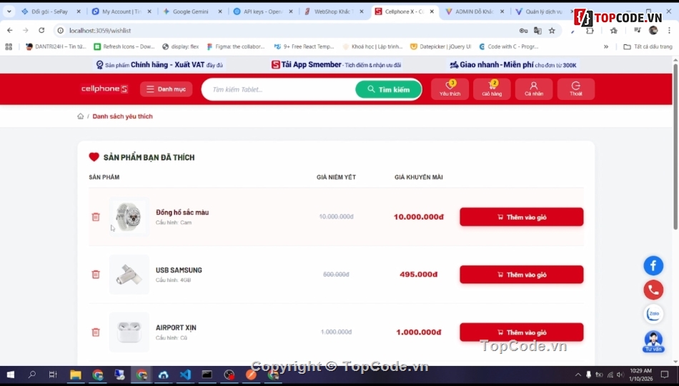Open Tư vấn support avatar button
Screen dimensions: 679x386
pyautogui.click(x=653, y=342)
